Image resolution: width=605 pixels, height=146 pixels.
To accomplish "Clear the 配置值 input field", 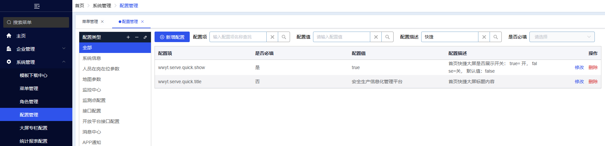I will coord(376,37).
